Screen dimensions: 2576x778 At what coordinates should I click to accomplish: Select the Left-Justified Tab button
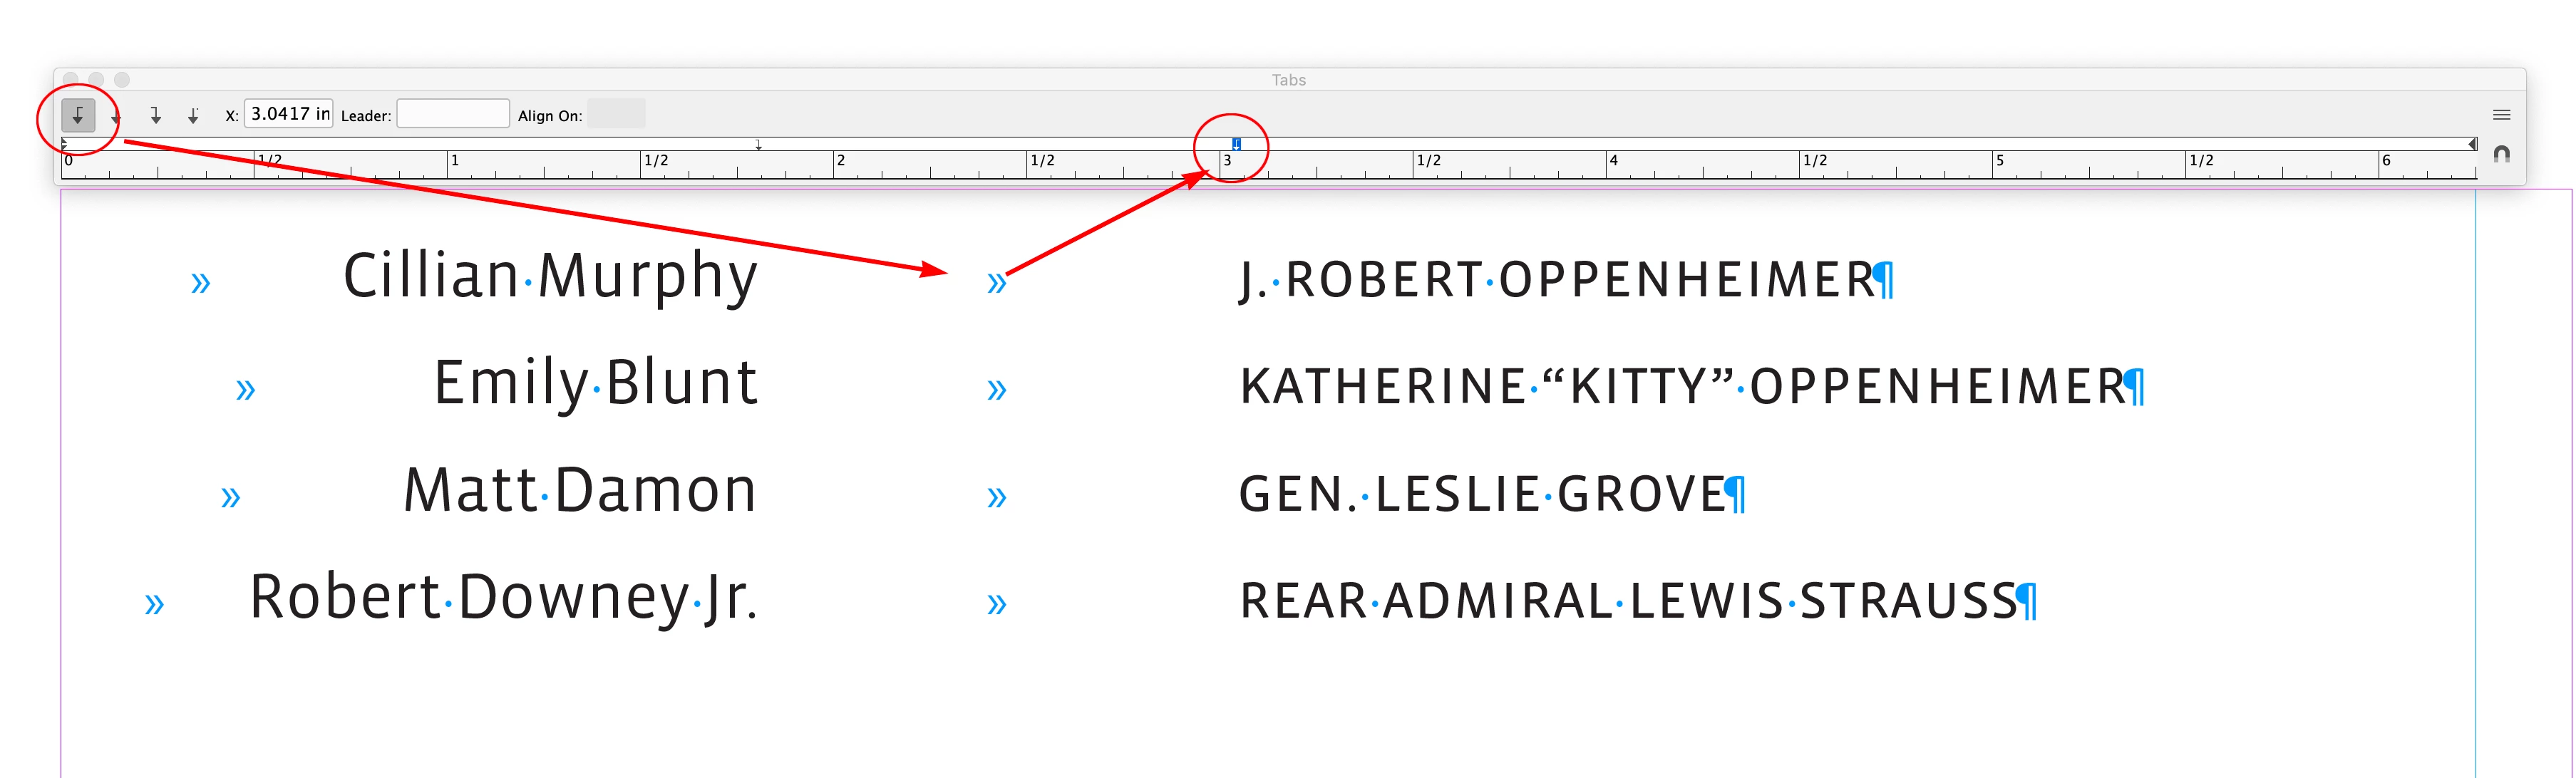point(78,116)
